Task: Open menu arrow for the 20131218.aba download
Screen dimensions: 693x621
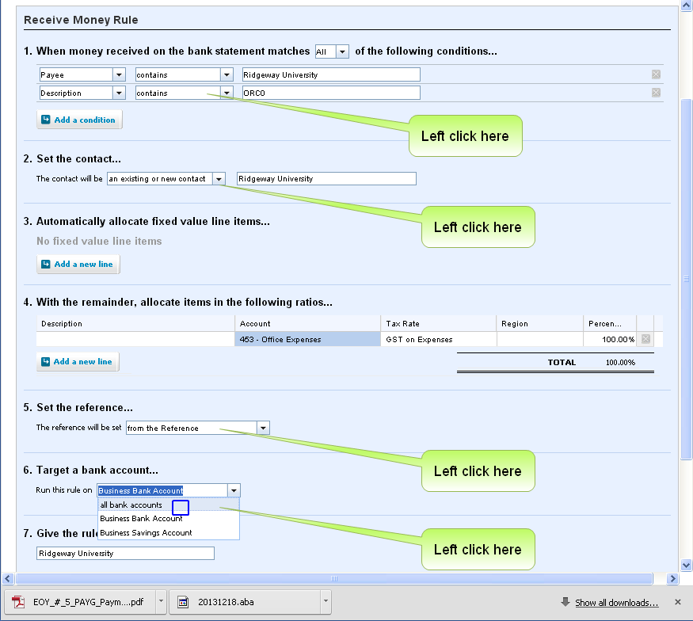Action: click(x=326, y=602)
